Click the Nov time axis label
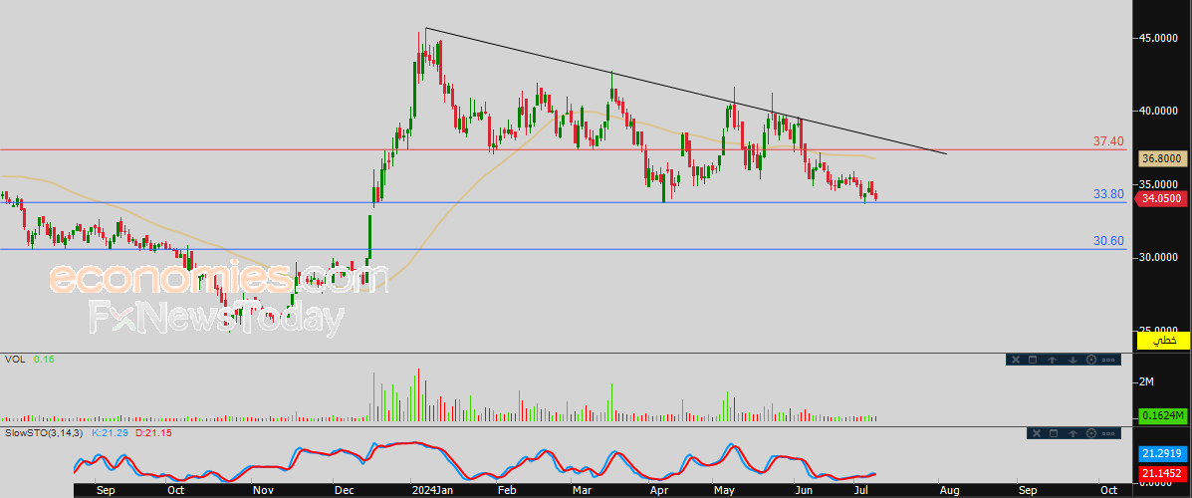The image size is (1192, 498). [262, 490]
